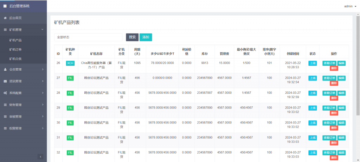Expand the 资讯管理 menu chevron
The image size is (360, 162).
43,81
